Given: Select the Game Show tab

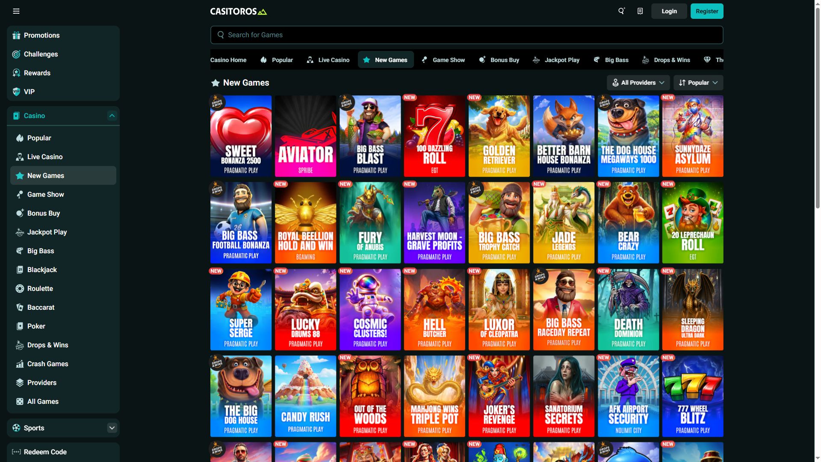Looking at the screenshot, I should (443, 60).
